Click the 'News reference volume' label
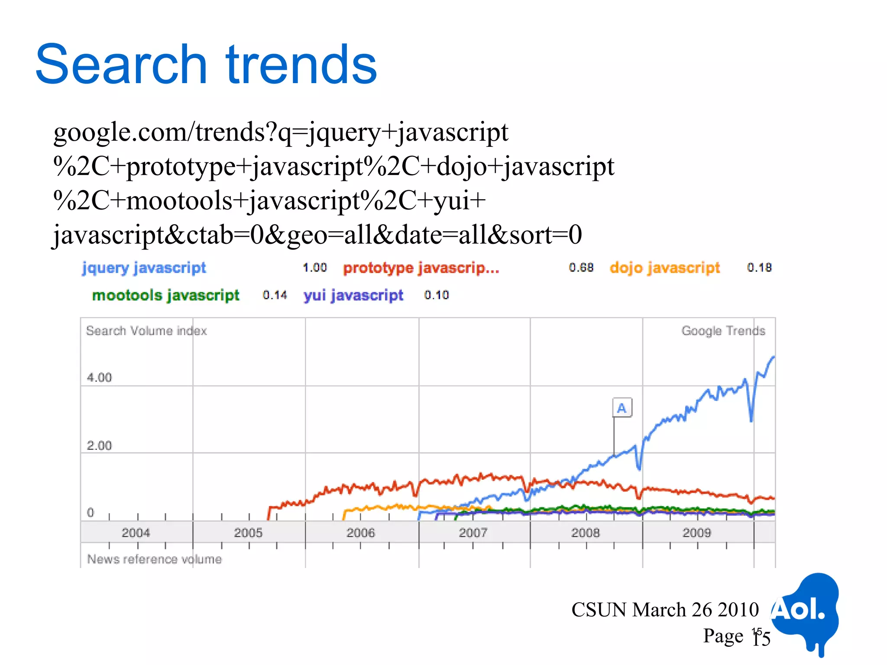The height and width of the screenshot is (665, 887). coord(154,559)
